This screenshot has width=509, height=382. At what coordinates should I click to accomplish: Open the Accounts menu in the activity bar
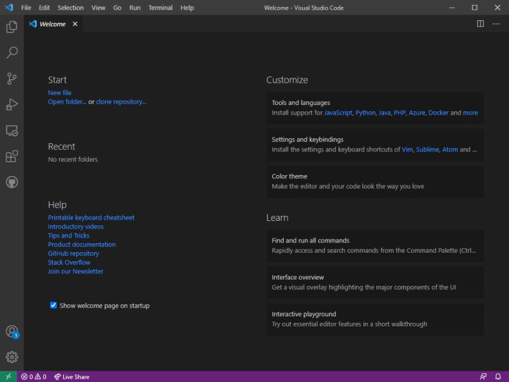[x=11, y=330]
